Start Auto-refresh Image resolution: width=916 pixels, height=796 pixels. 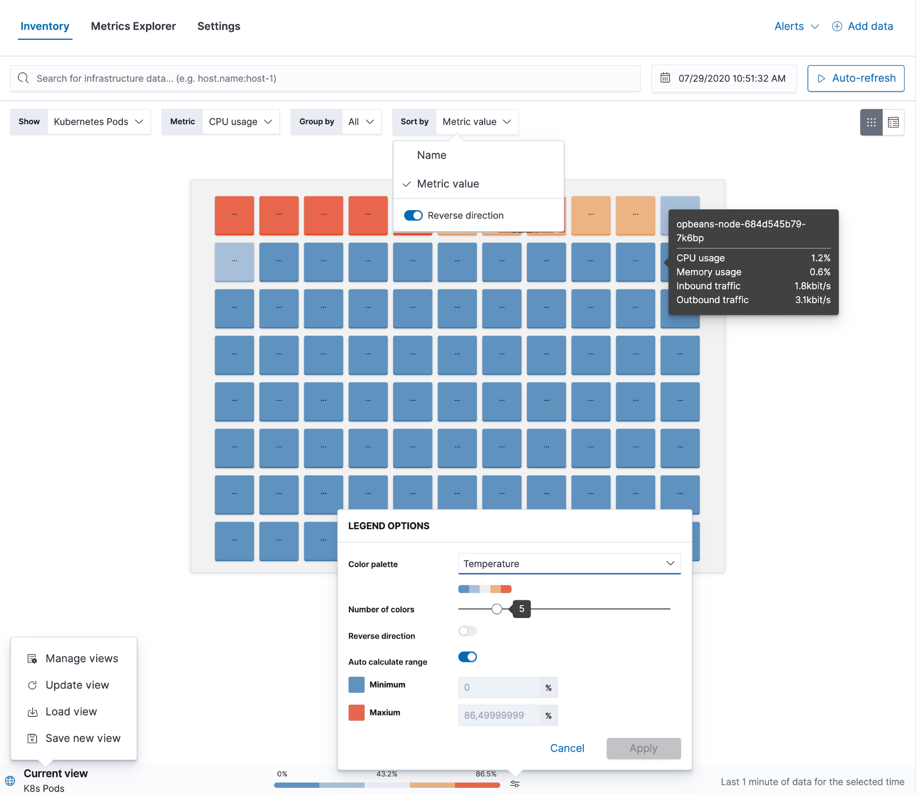coord(856,78)
